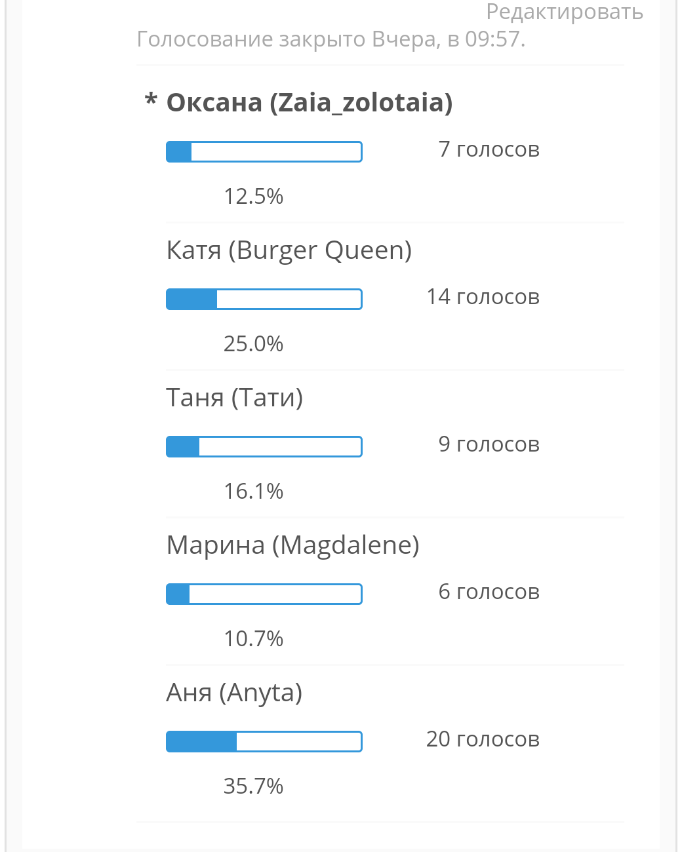Click Таня's 16.1% progress bar

point(264,446)
